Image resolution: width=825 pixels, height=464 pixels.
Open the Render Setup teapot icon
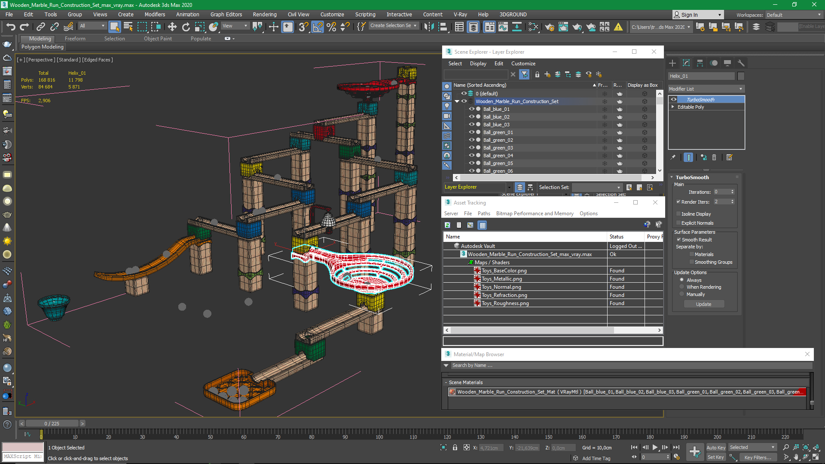(x=549, y=27)
